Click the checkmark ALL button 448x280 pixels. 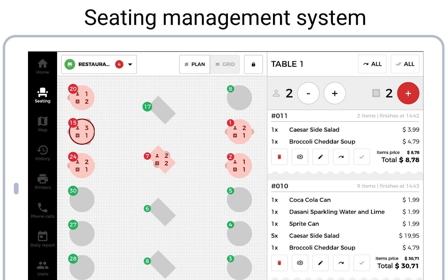405,64
